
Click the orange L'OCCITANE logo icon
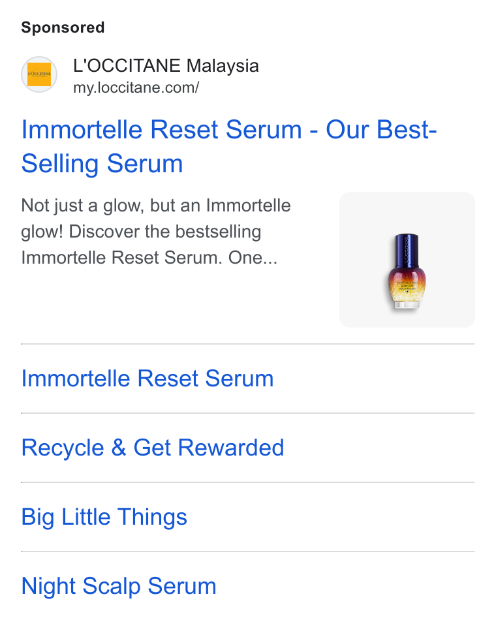point(39,74)
